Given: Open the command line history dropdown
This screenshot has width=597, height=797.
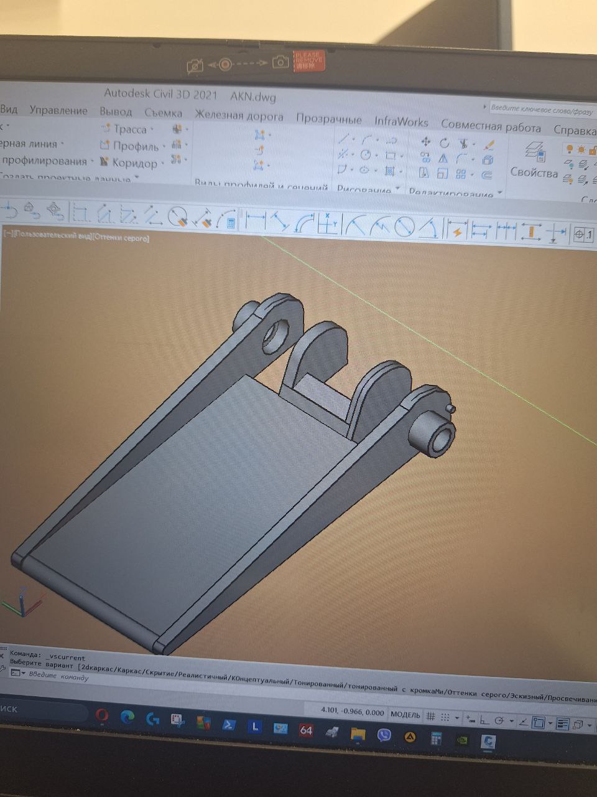Looking at the screenshot, I should [x=24, y=674].
